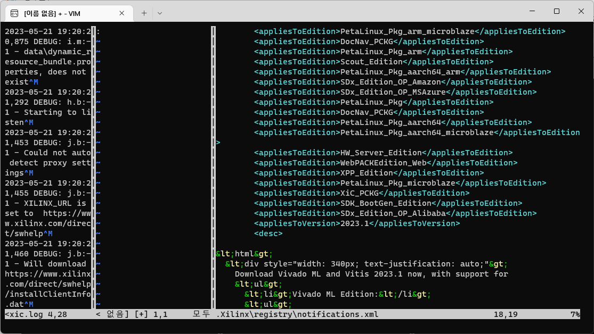Click the &lt;html&gt; line
Image resolution: width=594 pixels, height=334 pixels.
tap(245, 254)
